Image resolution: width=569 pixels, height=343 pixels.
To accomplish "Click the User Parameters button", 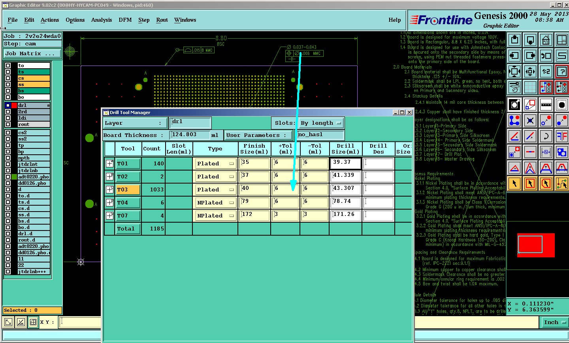I will 258,135.
